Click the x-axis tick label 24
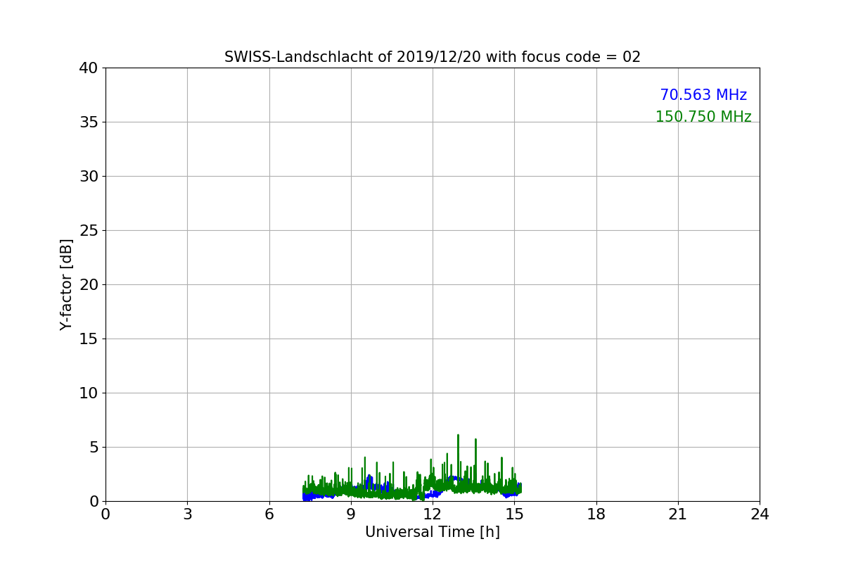The image size is (844, 563). [x=760, y=514]
